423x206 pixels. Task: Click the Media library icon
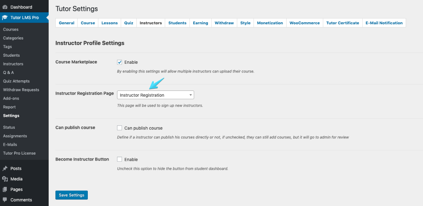coord(5,179)
